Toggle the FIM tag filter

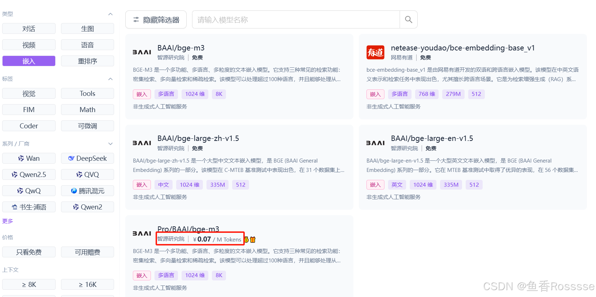29,110
